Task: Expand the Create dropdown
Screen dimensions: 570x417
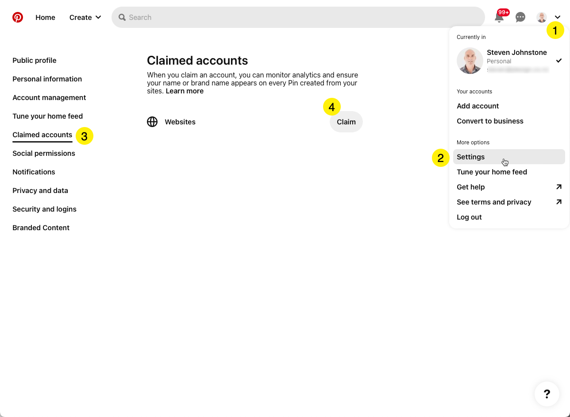Action: click(x=85, y=17)
